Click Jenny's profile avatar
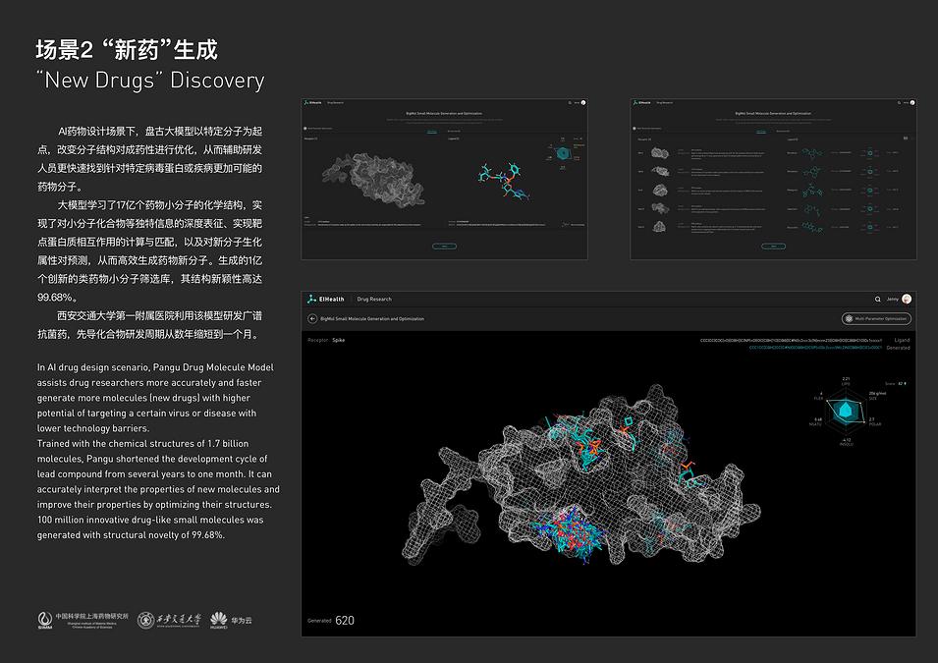Viewport: 938px width, 663px height. click(x=907, y=299)
